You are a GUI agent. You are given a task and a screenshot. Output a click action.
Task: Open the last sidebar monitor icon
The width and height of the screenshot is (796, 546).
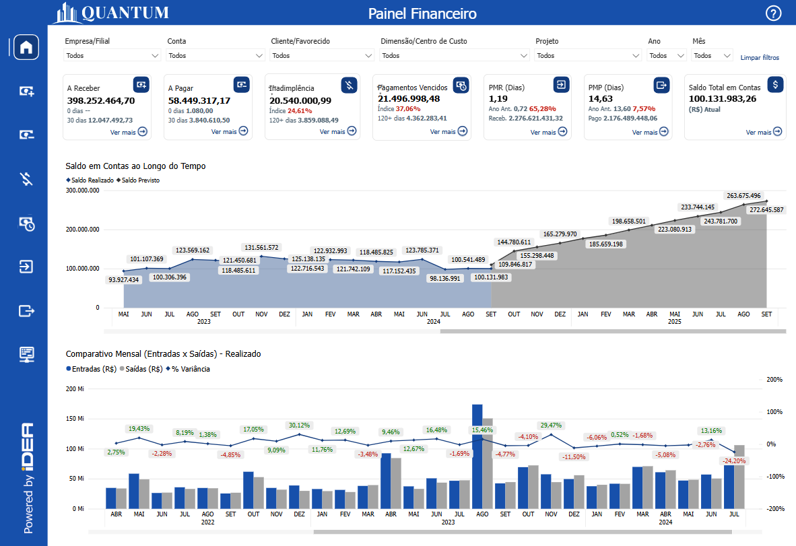[26, 354]
